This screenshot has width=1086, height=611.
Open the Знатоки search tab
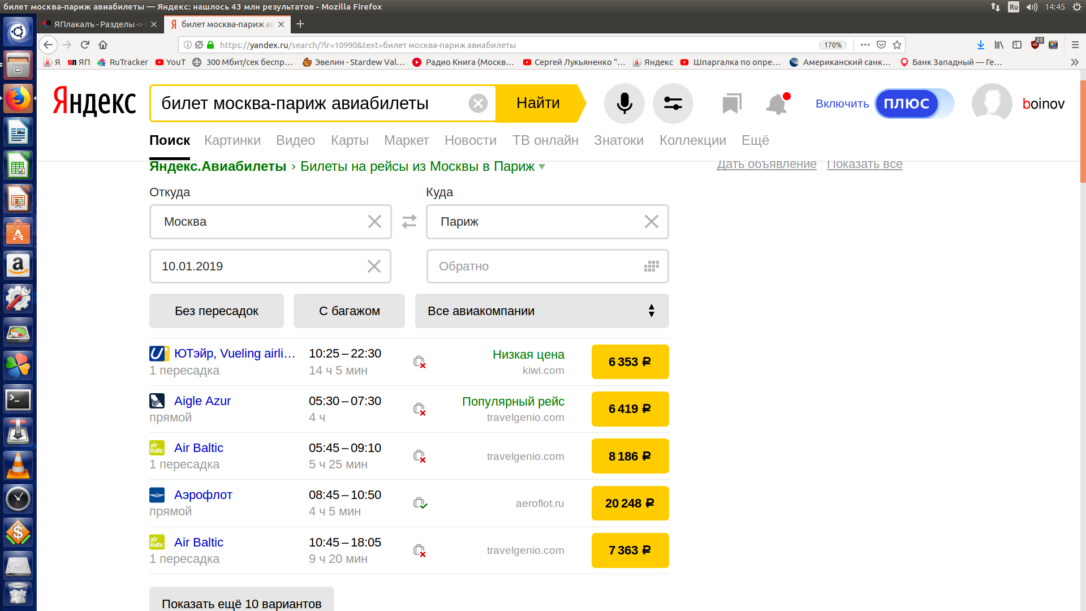pos(619,140)
